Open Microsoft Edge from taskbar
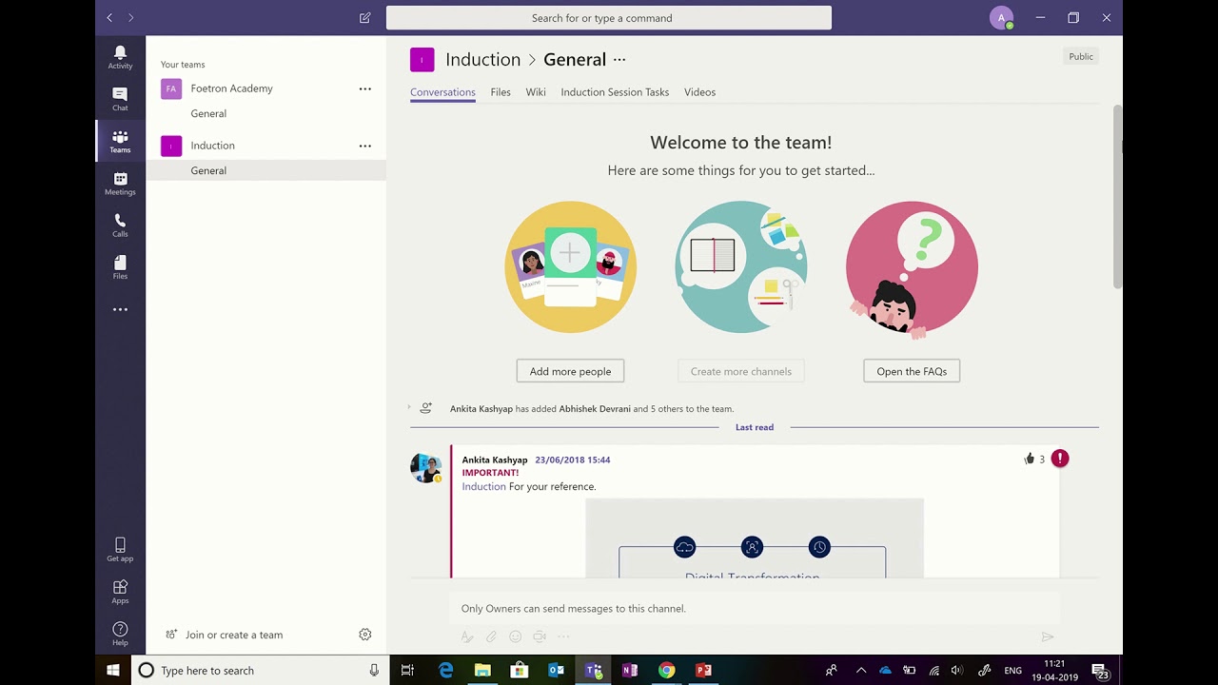Viewport: 1218px width, 685px height. pos(445,670)
